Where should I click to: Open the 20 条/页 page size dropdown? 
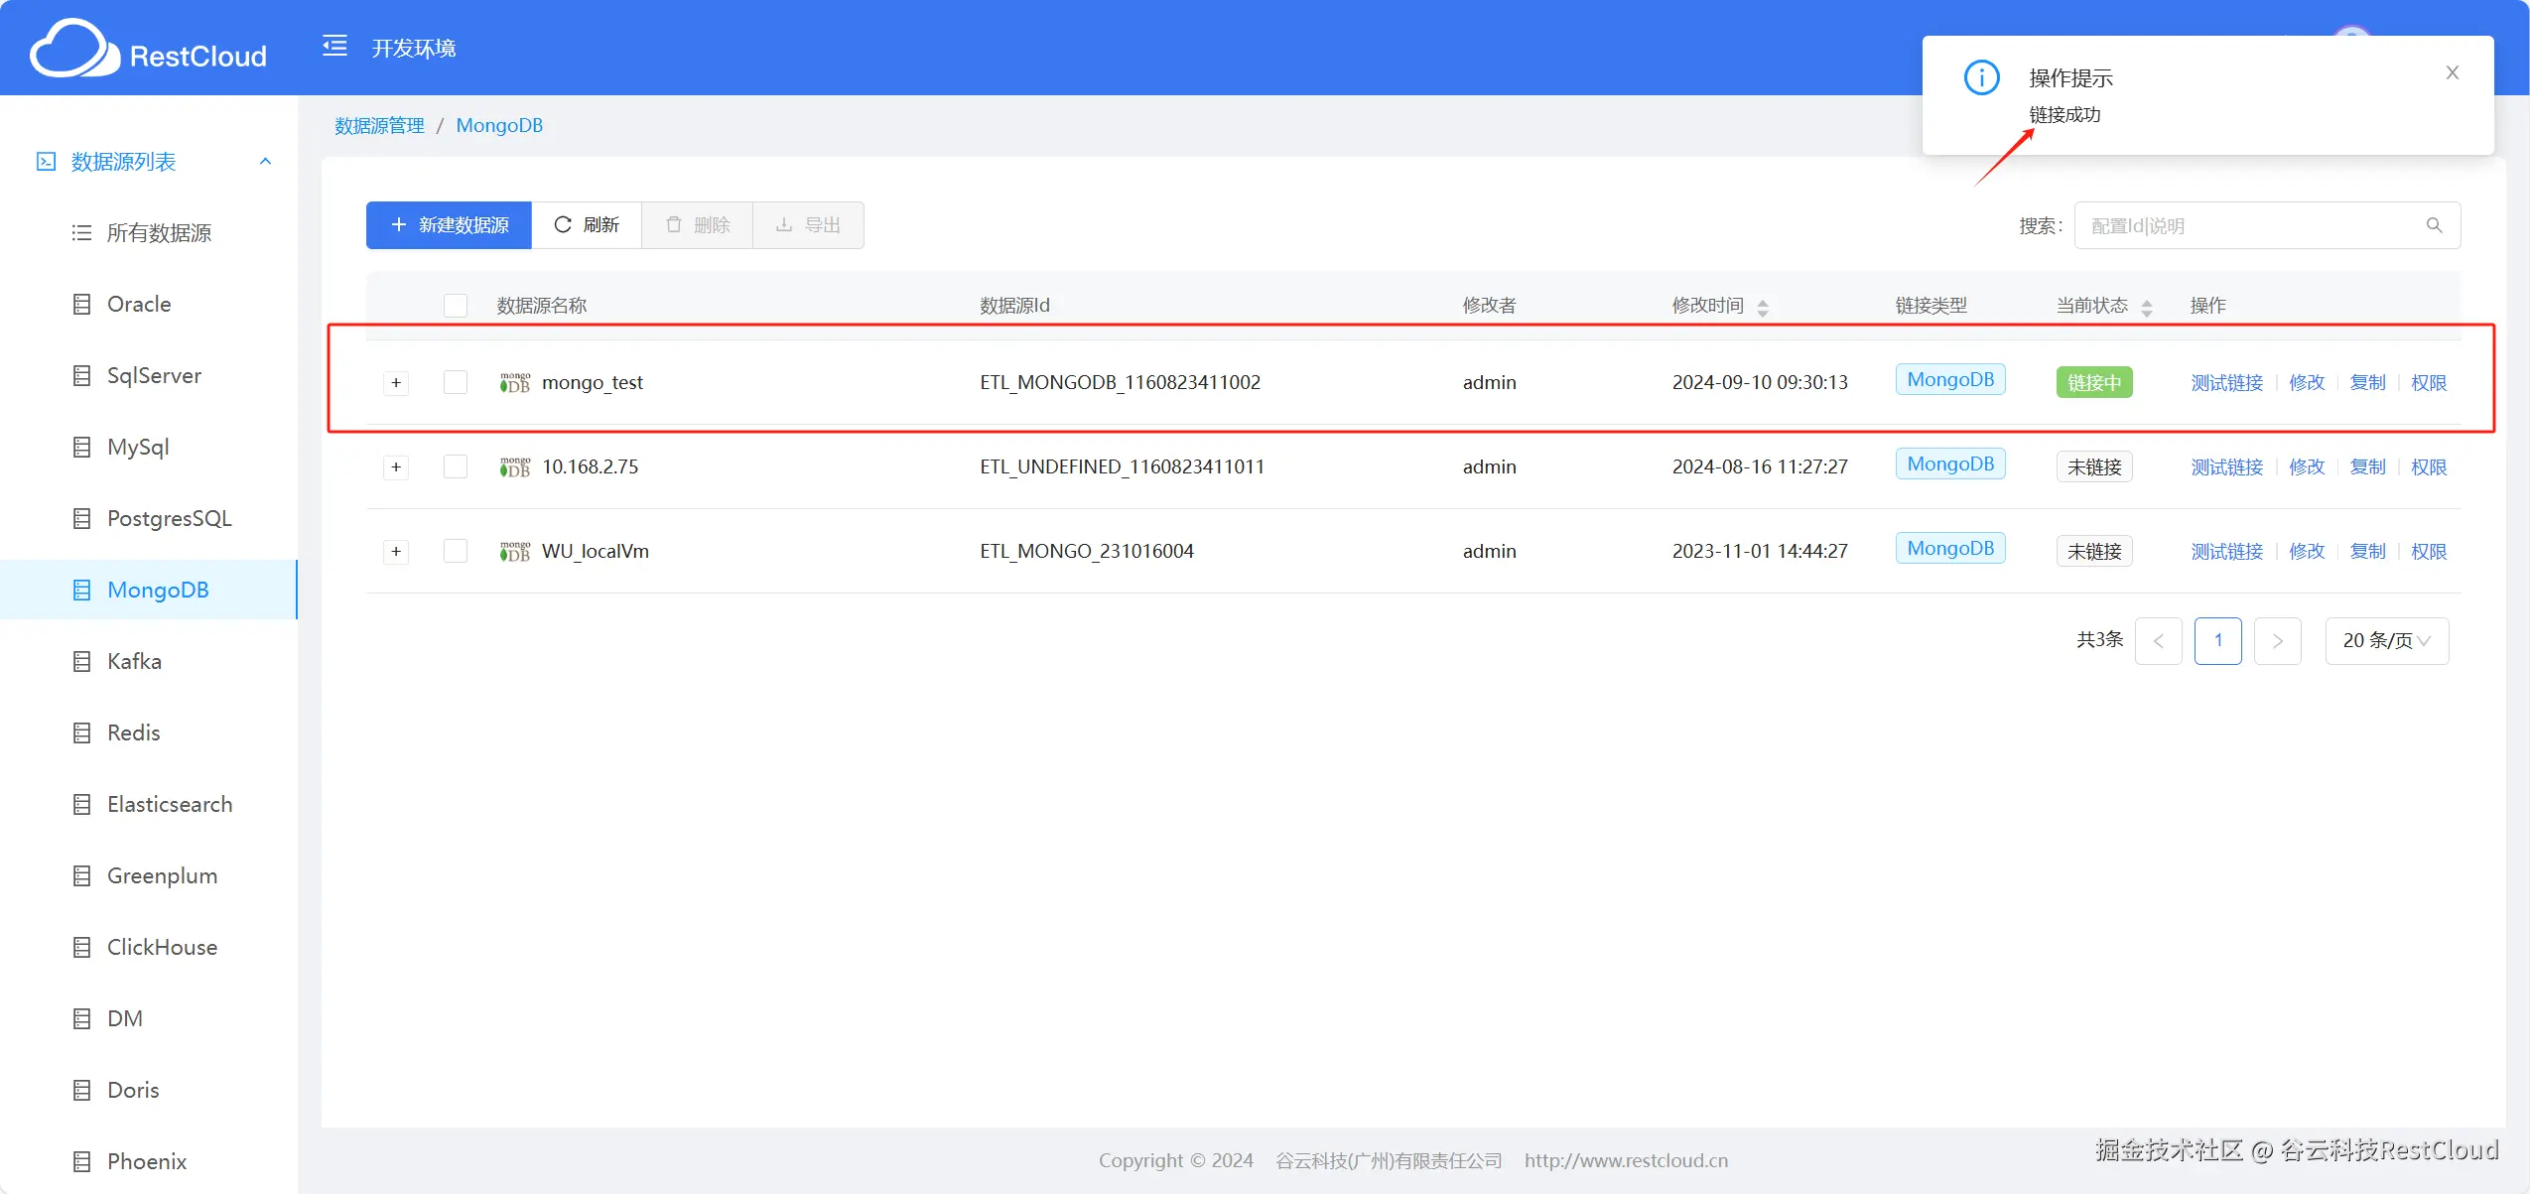[x=2387, y=640]
